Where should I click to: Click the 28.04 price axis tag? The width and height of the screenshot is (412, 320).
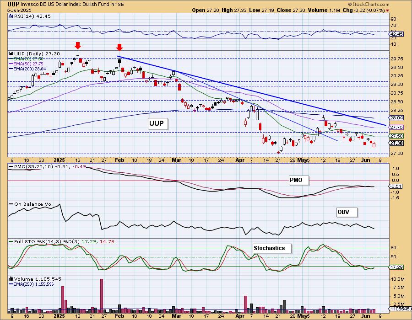(x=396, y=118)
